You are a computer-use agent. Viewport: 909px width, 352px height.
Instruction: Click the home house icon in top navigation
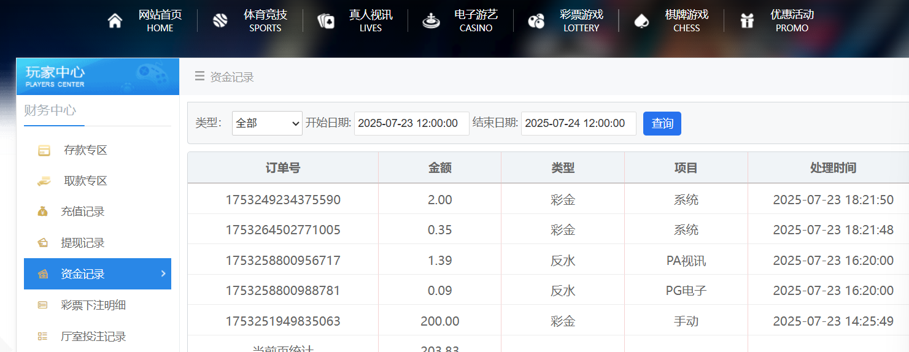pos(115,21)
